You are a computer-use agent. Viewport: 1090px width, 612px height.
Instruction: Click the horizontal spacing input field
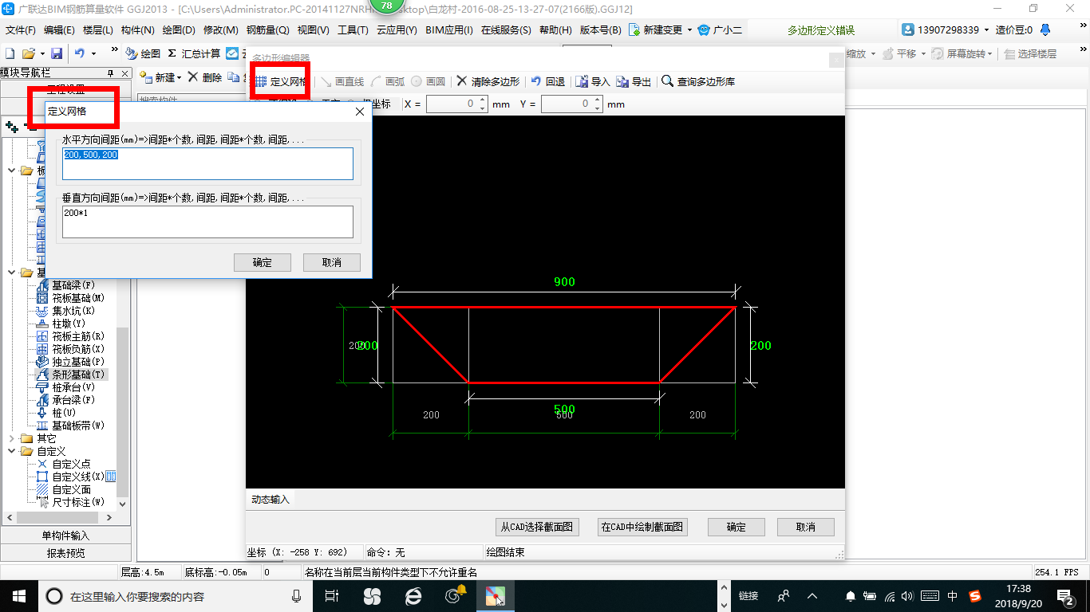tap(207, 163)
